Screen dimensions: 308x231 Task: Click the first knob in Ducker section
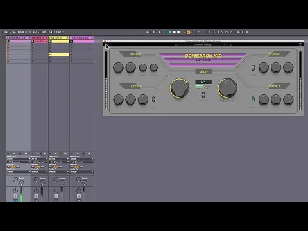point(118,67)
